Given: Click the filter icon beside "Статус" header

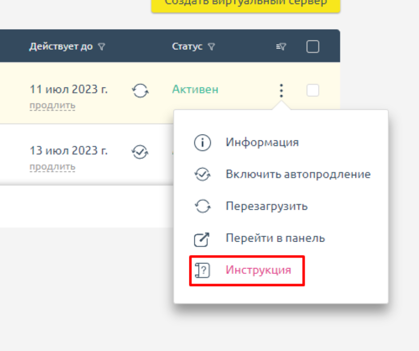Looking at the screenshot, I should coord(212,45).
